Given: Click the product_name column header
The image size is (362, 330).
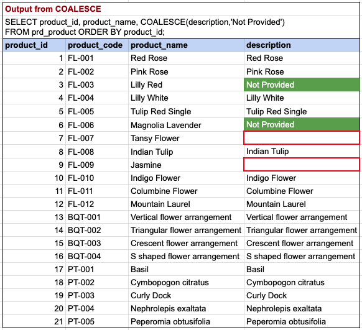Looking at the screenshot, I should coord(186,45).
